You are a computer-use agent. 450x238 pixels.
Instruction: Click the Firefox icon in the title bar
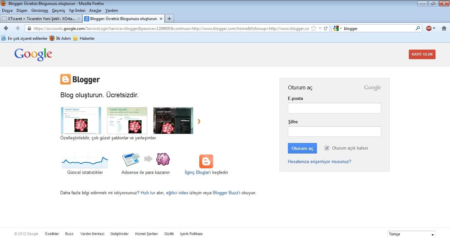tap(3, 3)
